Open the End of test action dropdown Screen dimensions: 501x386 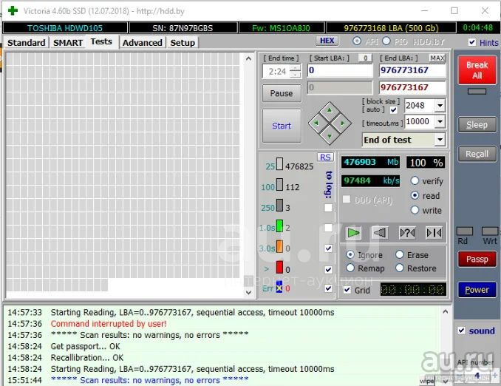click(x=440, y=140)
